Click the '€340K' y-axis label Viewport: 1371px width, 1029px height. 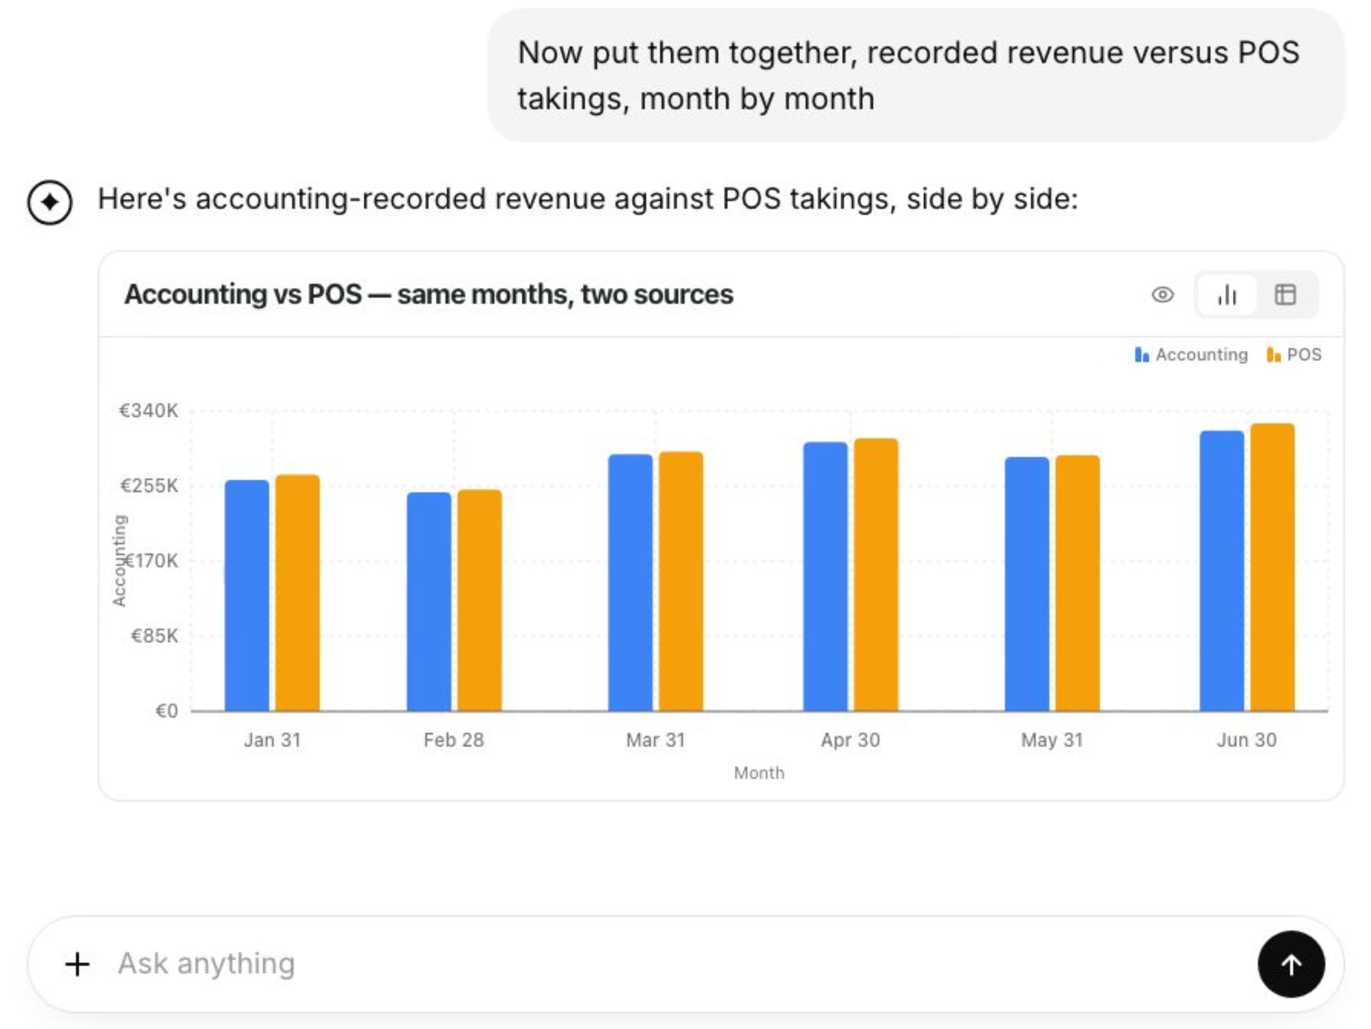pyautogui.click(x=148, y=410)
